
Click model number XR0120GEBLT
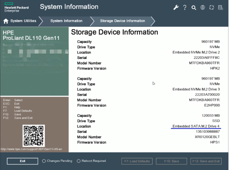pos(207,137)
